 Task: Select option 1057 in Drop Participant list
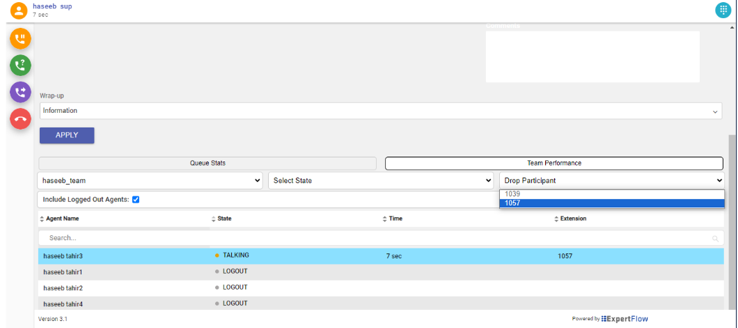512,203
